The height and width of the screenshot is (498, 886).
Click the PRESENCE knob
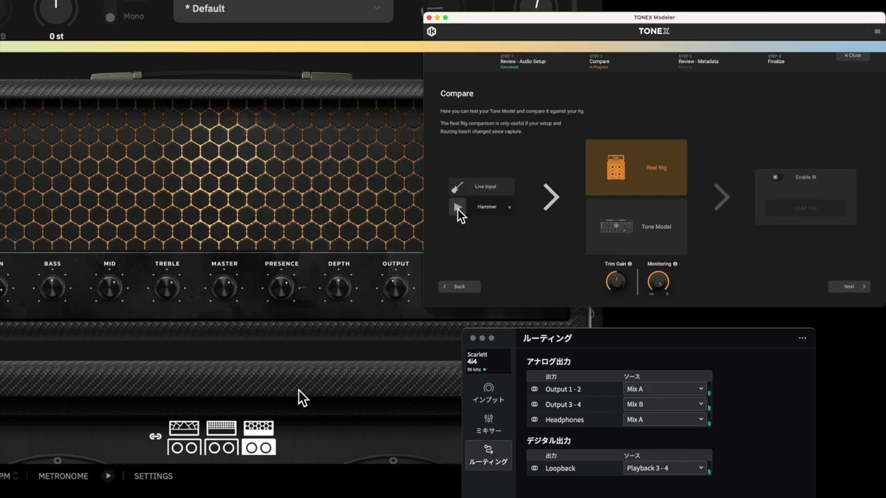[281, 287]
